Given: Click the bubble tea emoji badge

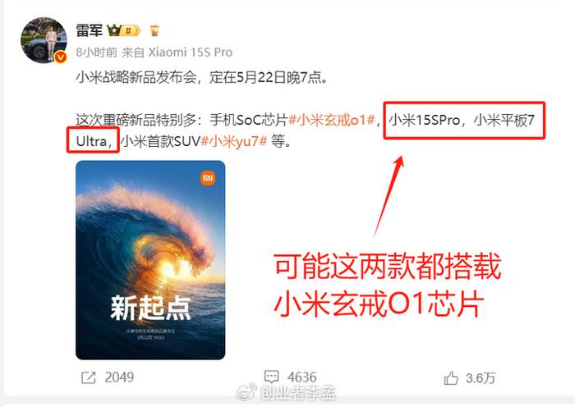Looking at the screenshot, I should click(154, 30).
